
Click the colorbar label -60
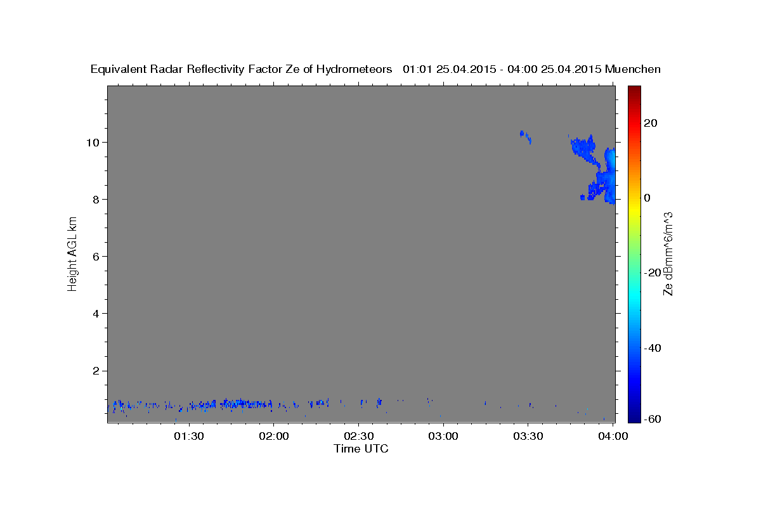(x=653, y=419)
